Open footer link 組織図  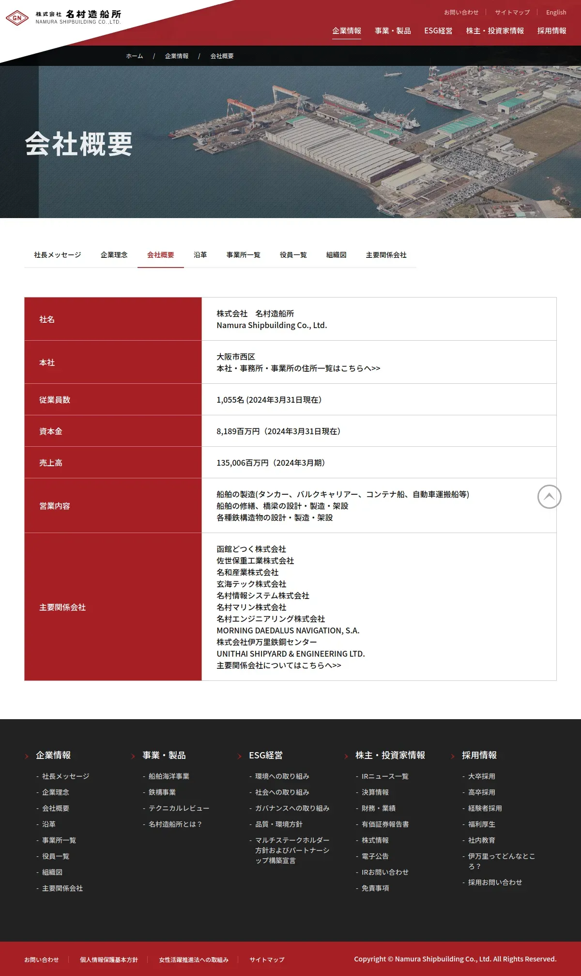click(52, 872)
